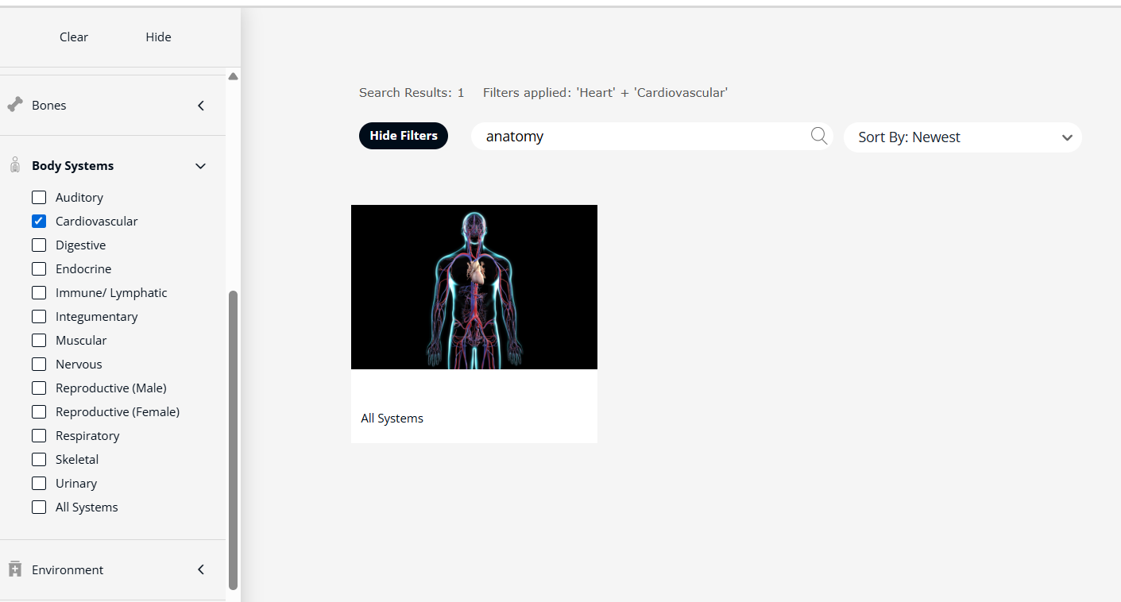
Task: Click the filter panel vertical scrollbar
Action: point(233,439)
